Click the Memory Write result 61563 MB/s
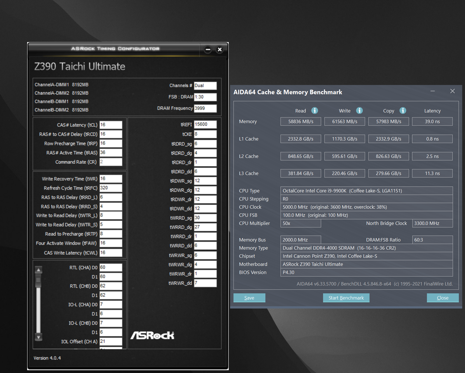The width and height of the screenshot is (465, 373). click(x=345, y=121)
